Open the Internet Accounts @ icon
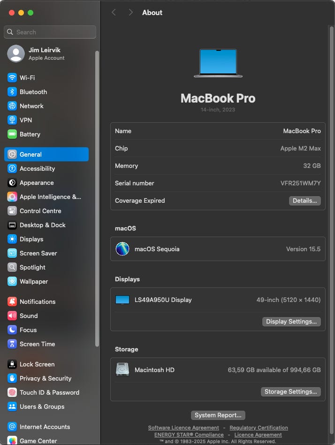The image size is (335, 445). pyautogui.click(x=12, y=427)
